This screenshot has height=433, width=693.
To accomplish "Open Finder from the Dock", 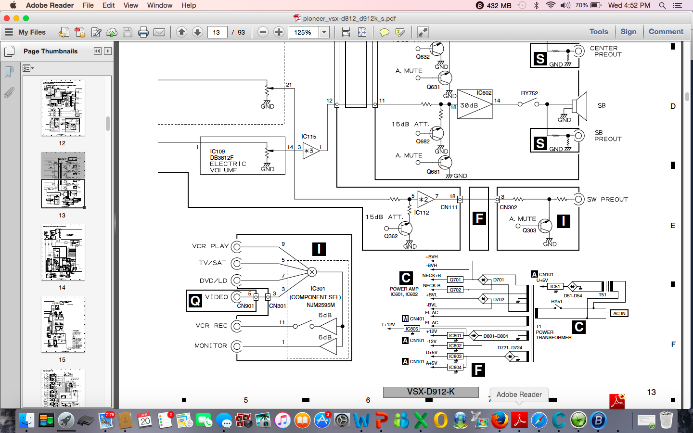I will (26, 420).
